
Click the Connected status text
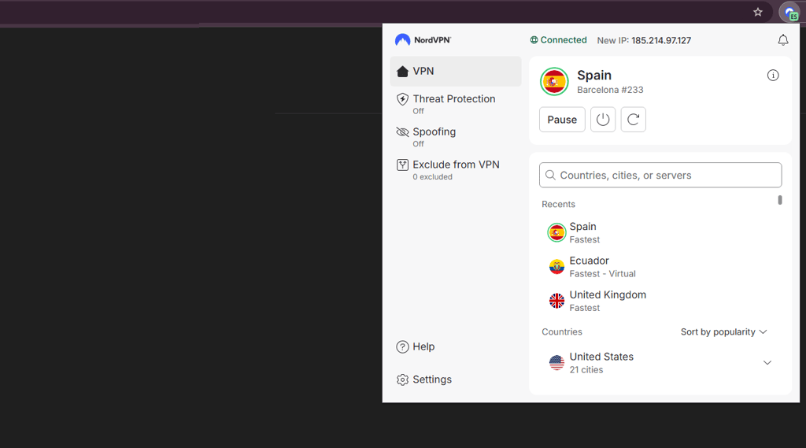coord(564,40)
